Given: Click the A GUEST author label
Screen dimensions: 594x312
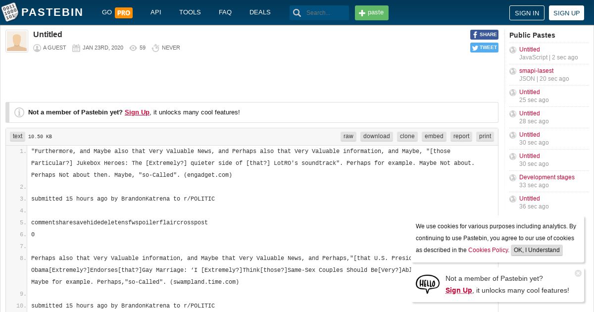Looking at the screenshot, I should (54, 48).
